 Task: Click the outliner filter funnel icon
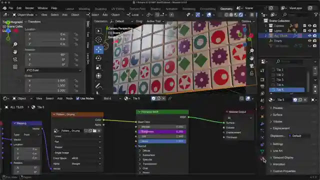pos(316,14)
